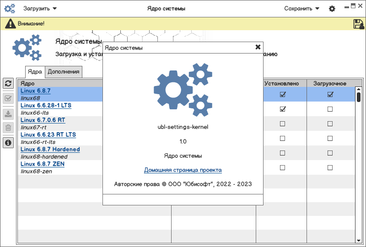
Task: Click the download kernel icon in sidebar
Action: tap(8, 114)
